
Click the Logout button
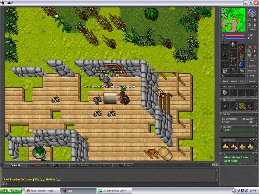click(252, 81)
